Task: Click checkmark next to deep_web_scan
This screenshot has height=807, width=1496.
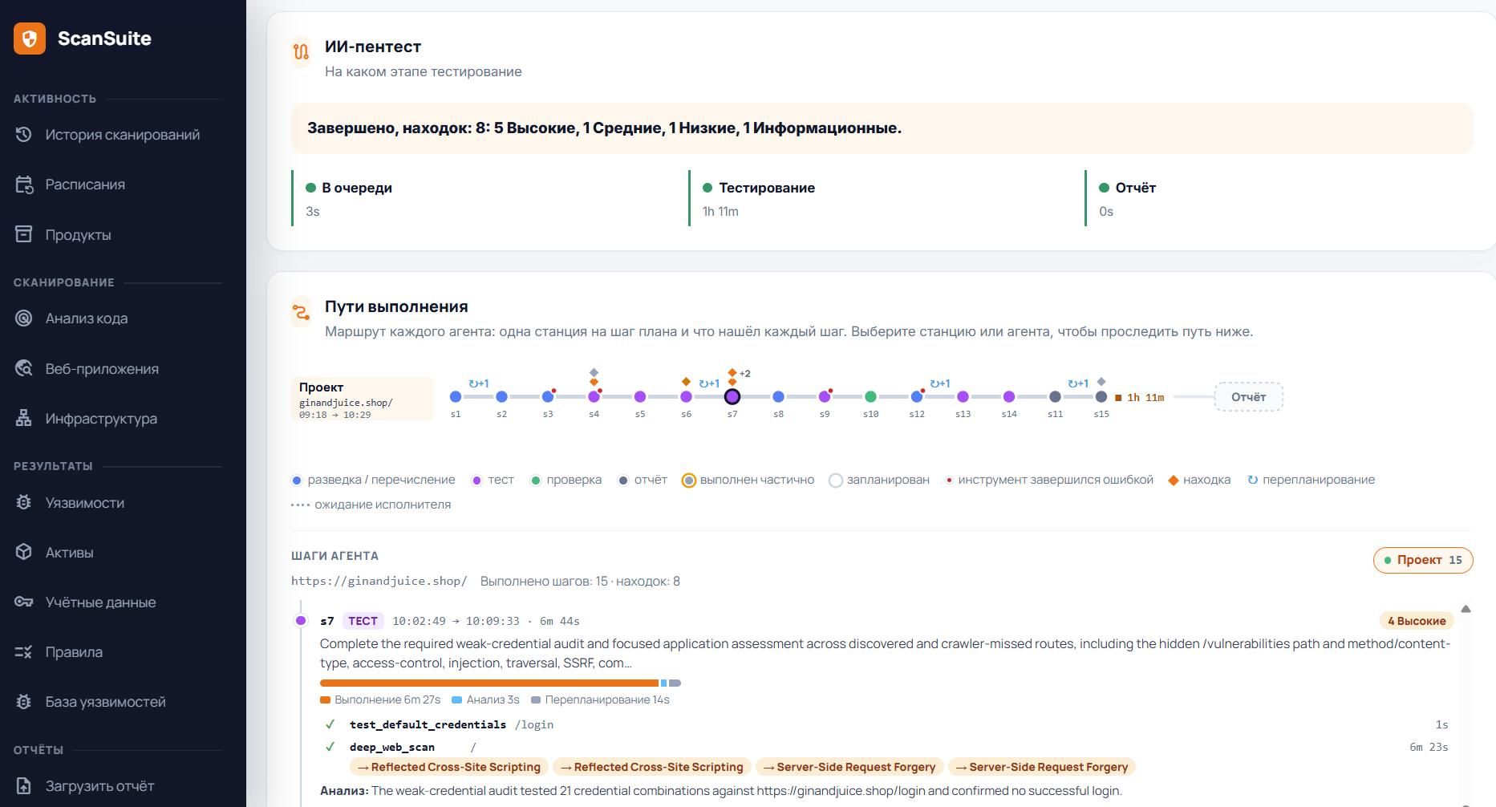Action: pyautogui.click(x=330, y=747)
